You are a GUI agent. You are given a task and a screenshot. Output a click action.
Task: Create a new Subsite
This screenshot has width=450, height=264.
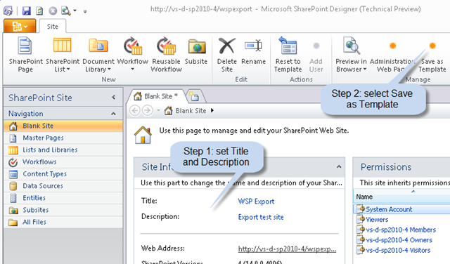pos(196,51)
